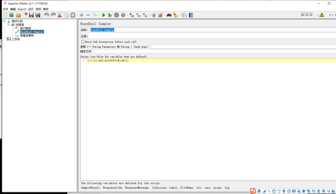Toggle Sogou punctuation mode
This screenshot has height=194, width=336.
[x=269, y=191]
